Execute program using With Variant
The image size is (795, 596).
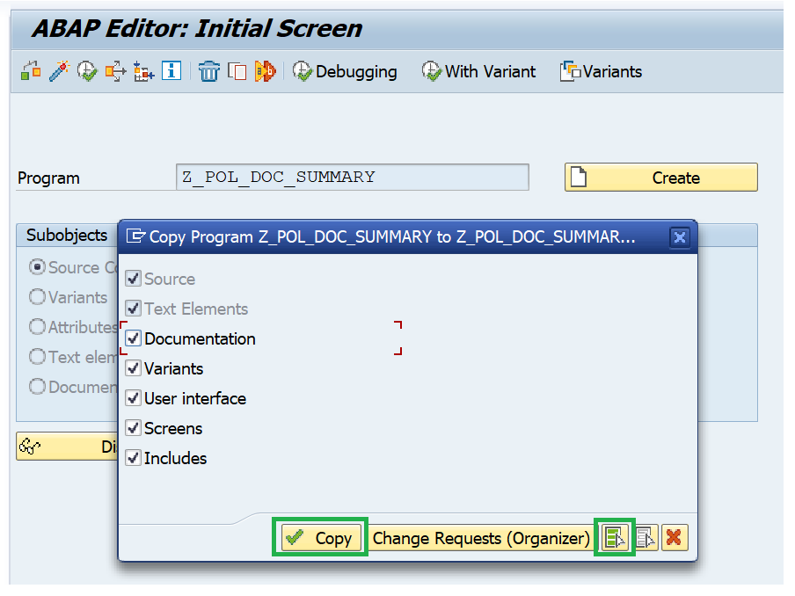click(x=478, y=71)
